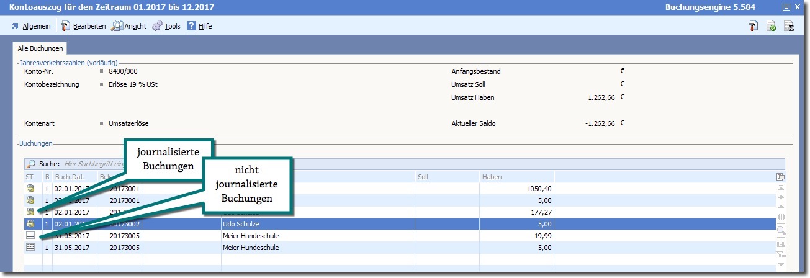Sort by the Soll column header
810x278 pixels.
(446, 177)
